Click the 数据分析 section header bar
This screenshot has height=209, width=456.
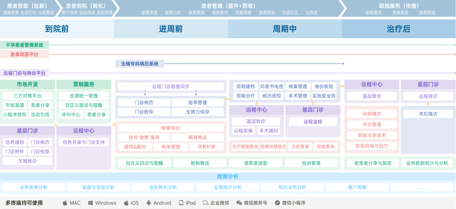pos(228,176)
